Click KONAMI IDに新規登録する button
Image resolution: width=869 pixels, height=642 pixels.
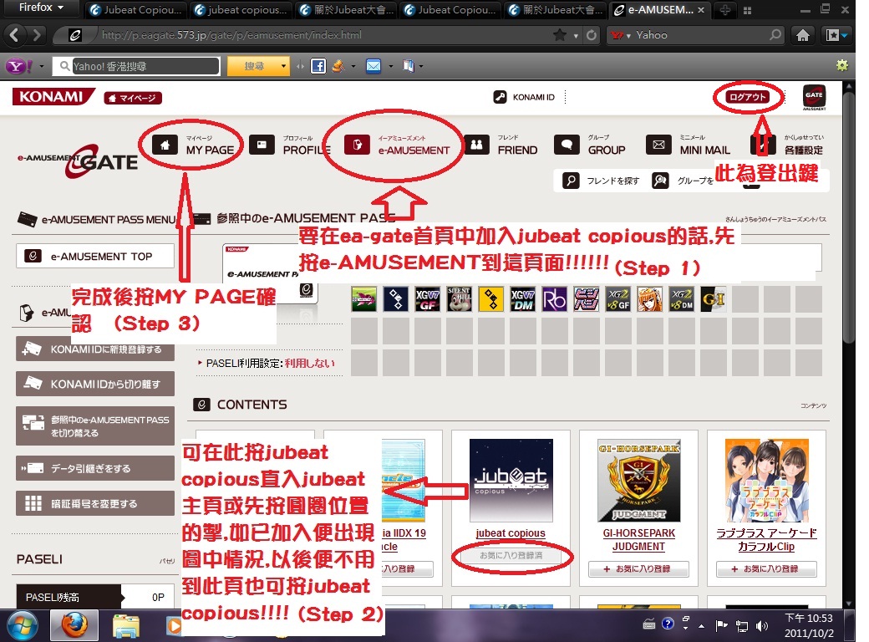[95, 349]
